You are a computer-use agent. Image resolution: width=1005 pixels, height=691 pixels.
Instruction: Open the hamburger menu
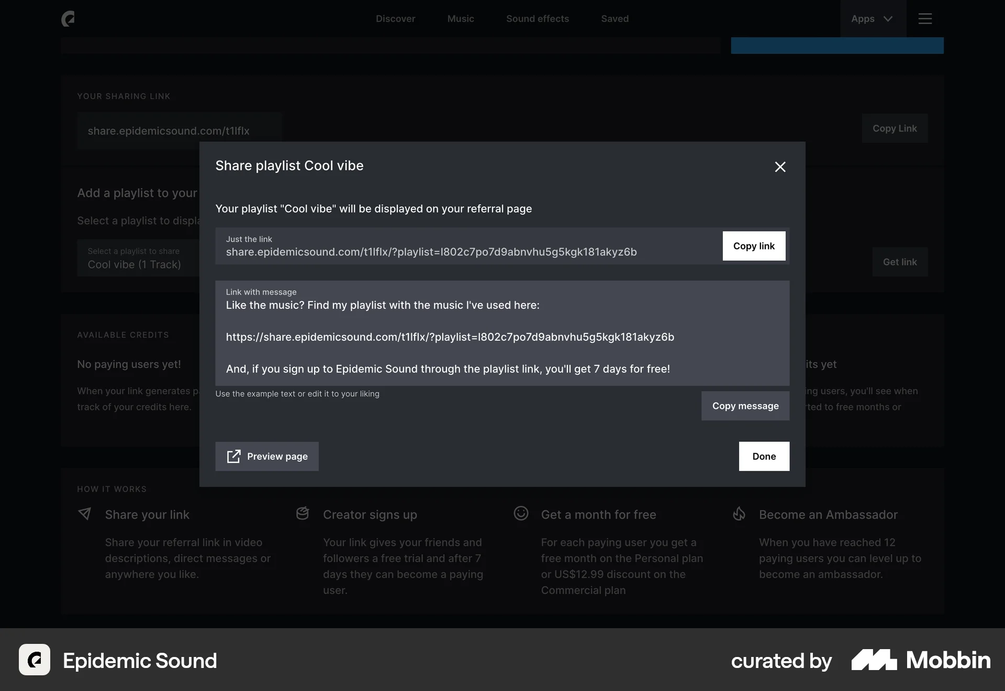click(x=925, y=18)
